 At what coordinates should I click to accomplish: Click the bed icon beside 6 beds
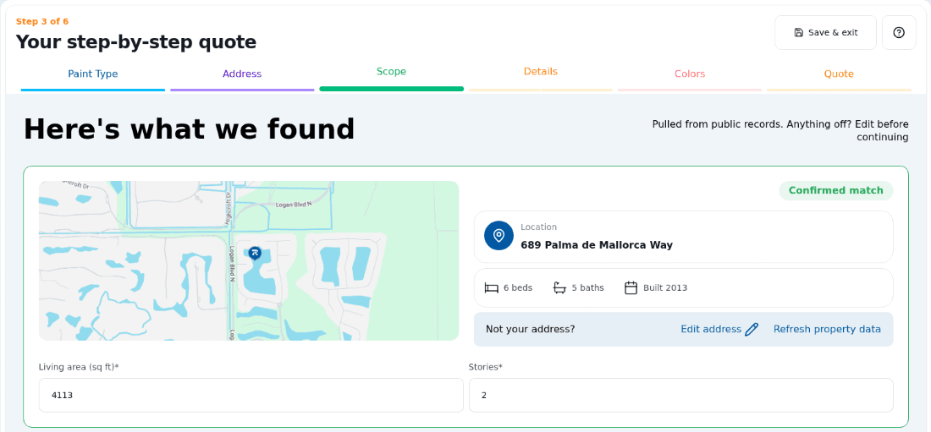[491, 287]
